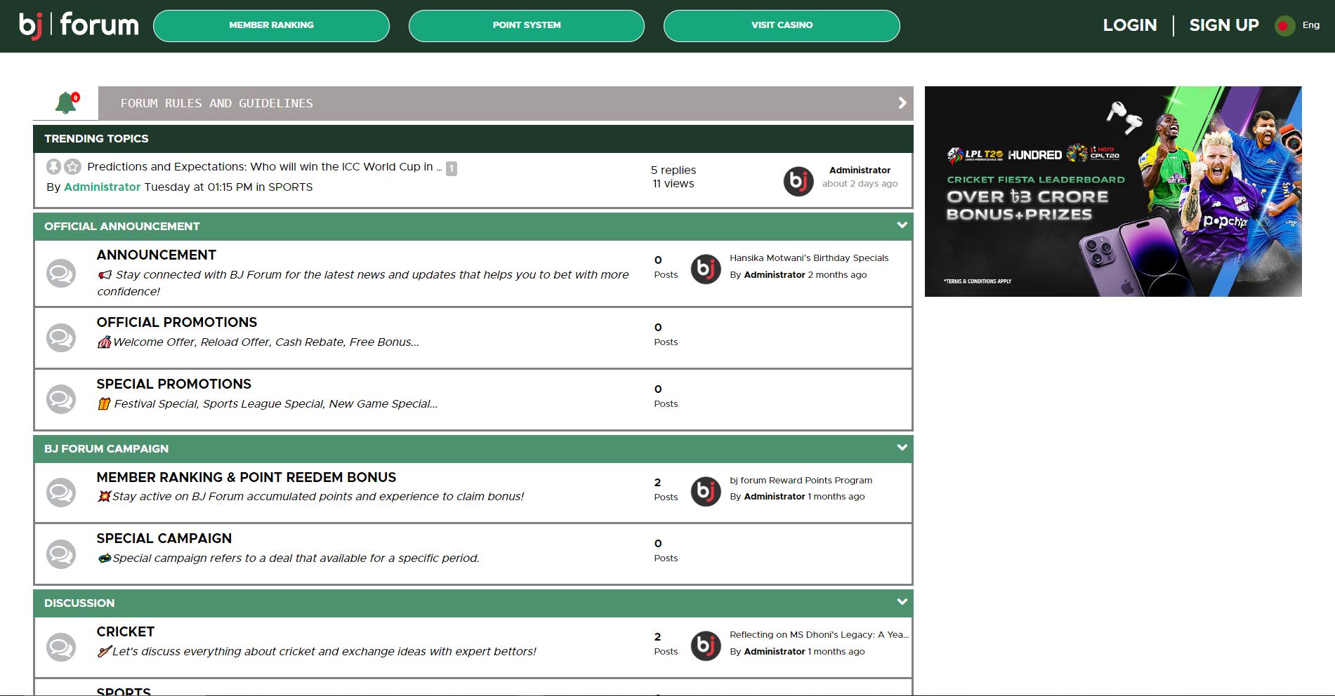Screen dimensions: 1335x696
Task: Open the SPECIAL CAMPAIGN forum
Action: [x=164, y=539]
